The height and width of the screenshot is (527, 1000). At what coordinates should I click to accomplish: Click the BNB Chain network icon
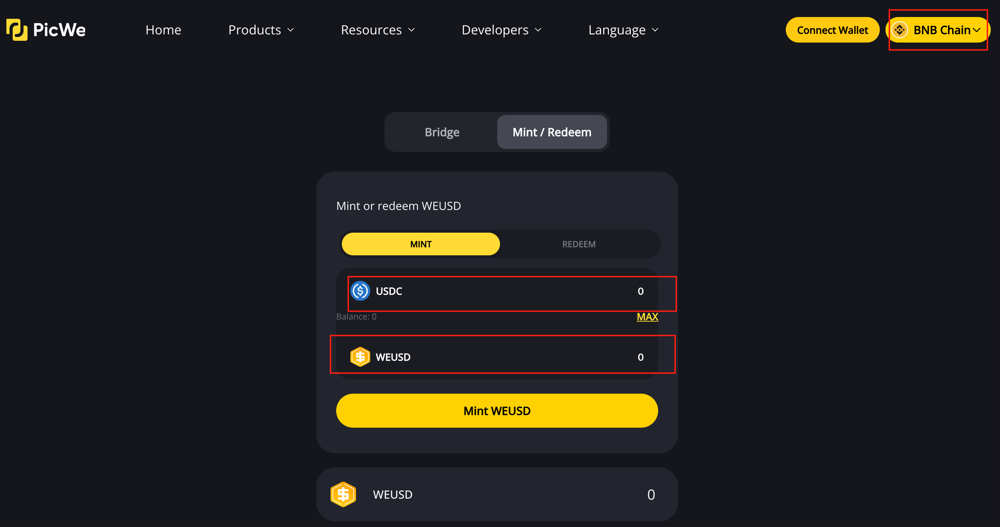tap(899, 30)
